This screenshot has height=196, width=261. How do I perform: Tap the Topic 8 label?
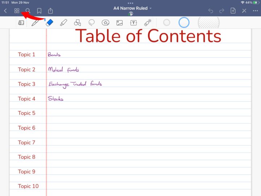pos(26,157)
